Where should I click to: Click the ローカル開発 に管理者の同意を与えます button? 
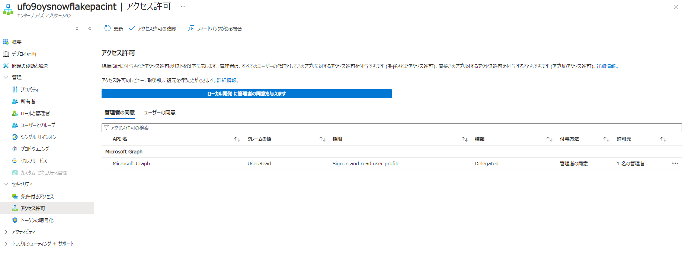point(246,94)
